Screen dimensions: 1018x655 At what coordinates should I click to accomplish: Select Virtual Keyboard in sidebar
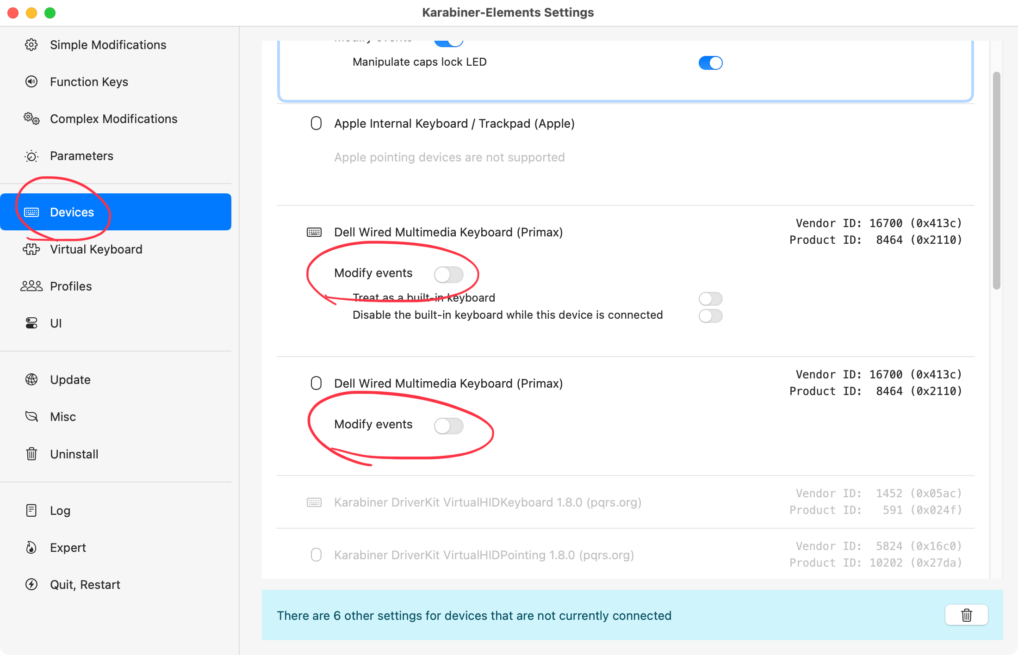coord(116,249)
